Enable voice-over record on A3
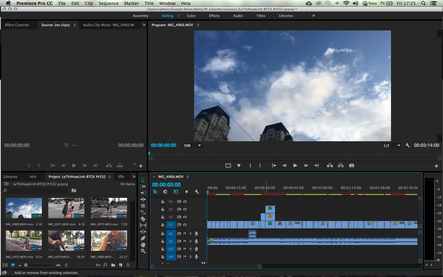Viewport: 443px width, 277px height. (196, 249)
